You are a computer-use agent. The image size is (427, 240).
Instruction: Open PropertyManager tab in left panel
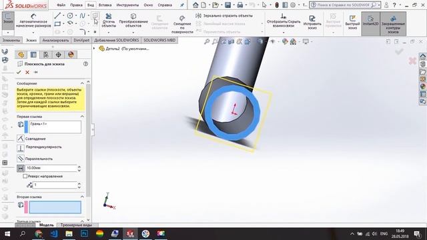(x=33, y=55)
